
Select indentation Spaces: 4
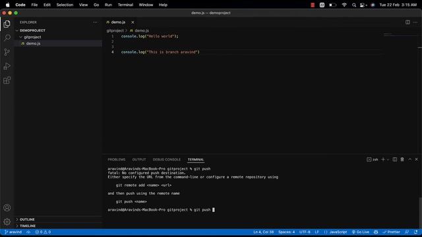[287, 232]
